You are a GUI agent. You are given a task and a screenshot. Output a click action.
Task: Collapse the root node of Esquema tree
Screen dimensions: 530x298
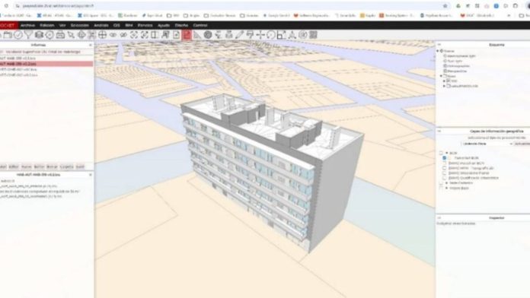(438, 51)
